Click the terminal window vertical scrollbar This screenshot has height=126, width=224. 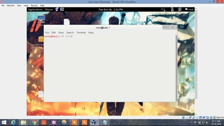click(x=176, y=68)
